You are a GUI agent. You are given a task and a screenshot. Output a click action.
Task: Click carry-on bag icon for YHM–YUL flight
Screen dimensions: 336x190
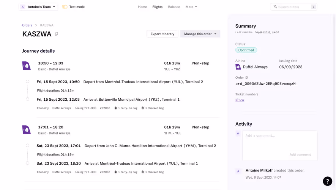click(115, 172)
